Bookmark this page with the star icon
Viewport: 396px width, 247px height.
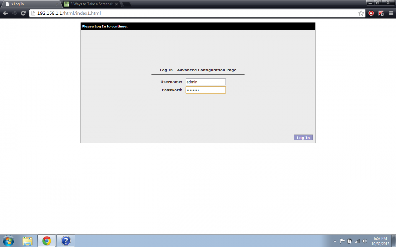click(361, 13)
